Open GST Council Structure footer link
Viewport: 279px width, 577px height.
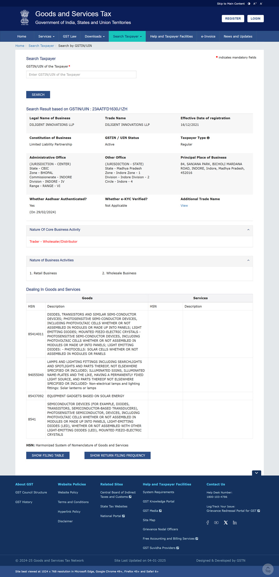coord(31,492)
